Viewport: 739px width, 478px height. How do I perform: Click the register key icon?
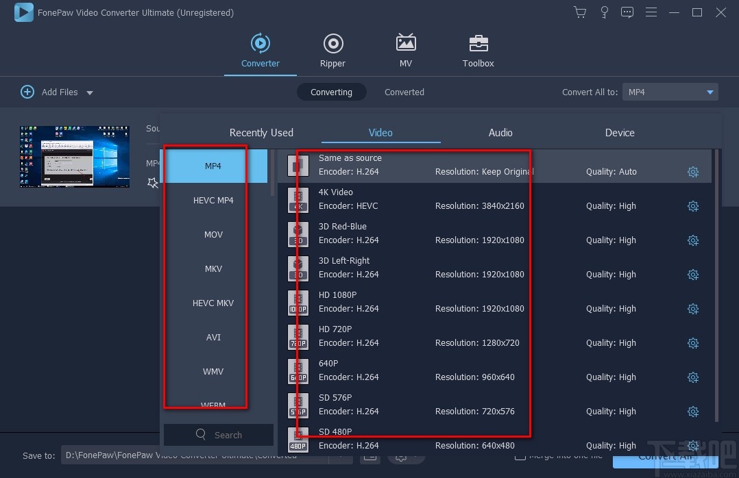point(604,12)
